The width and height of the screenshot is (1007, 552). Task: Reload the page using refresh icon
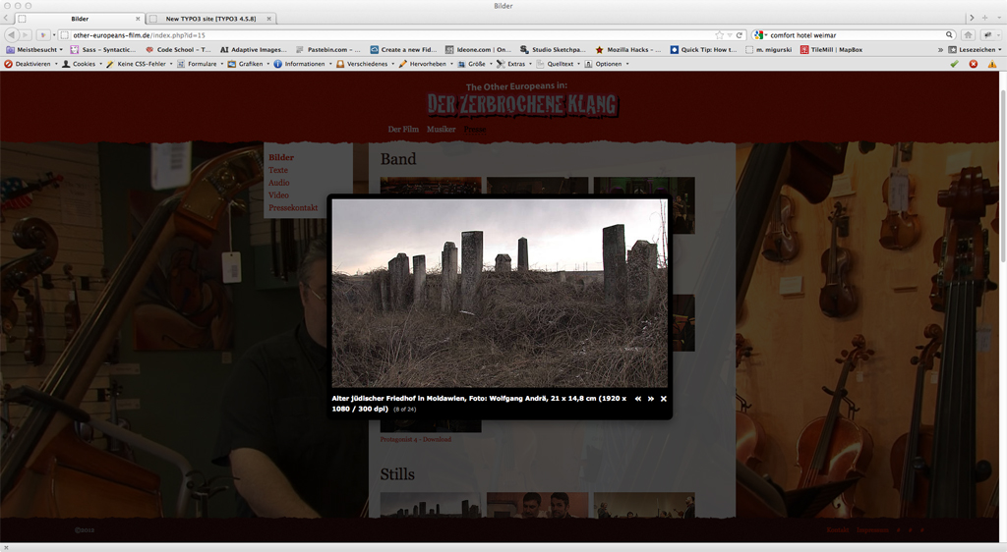coord(740,34)
